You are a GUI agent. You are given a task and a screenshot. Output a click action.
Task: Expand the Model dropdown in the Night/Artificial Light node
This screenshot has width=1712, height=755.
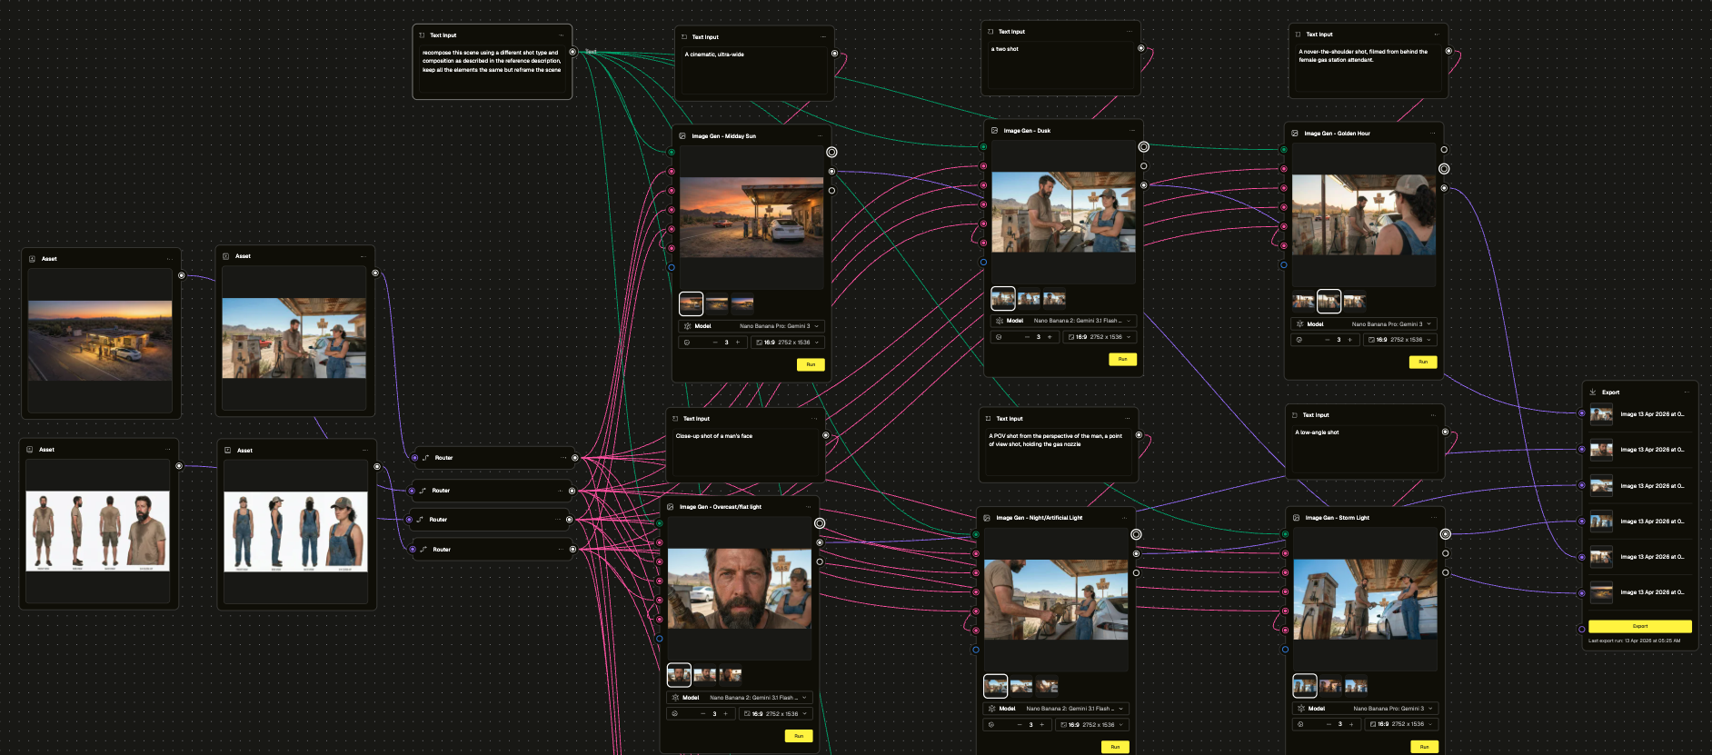1120,709
